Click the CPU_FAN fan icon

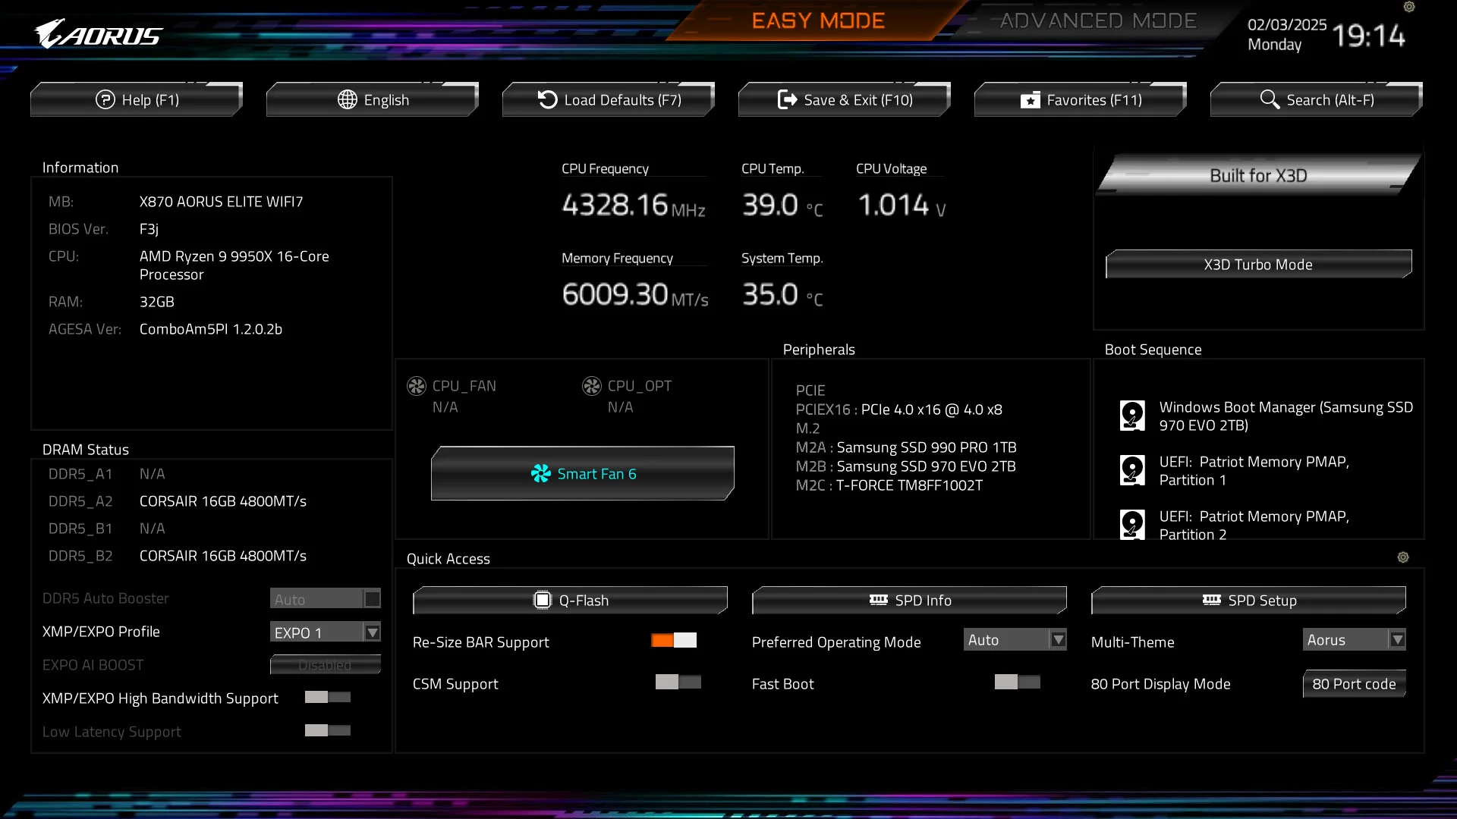tap(417, 386)
